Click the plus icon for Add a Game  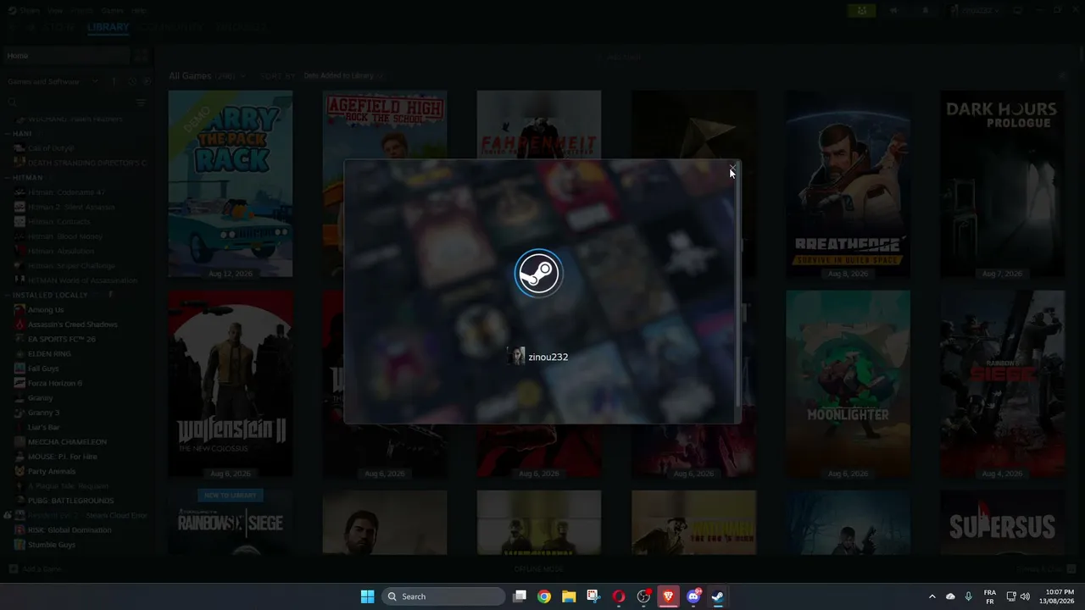coord(13,569)
